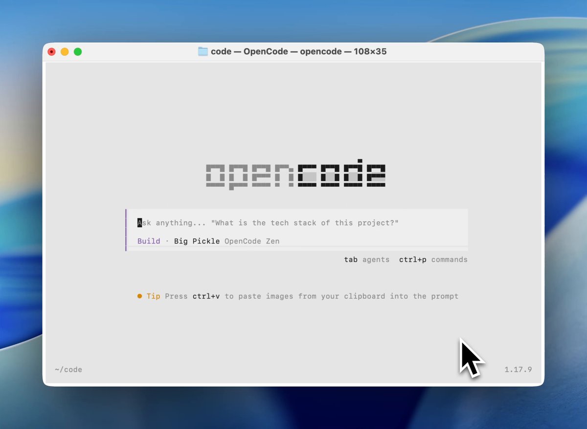Click the yellow minimize window button
The height and width of the screenshot is (429, 587).
pos(65,51)
